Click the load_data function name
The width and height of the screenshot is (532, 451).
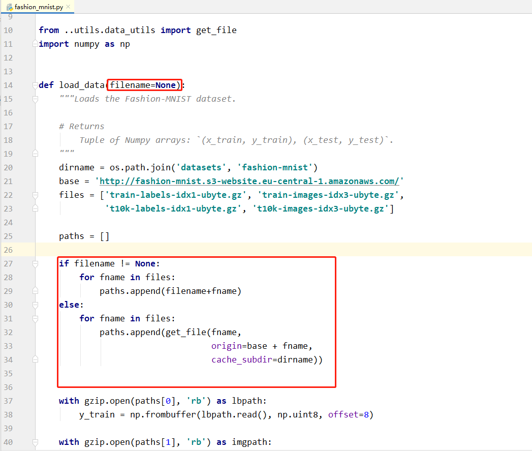click(x=81, y=85)
